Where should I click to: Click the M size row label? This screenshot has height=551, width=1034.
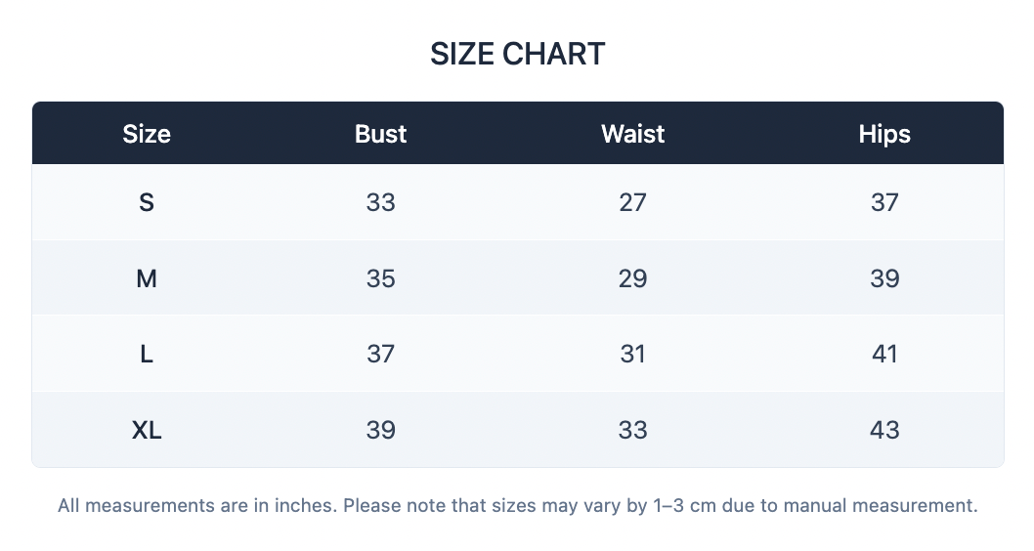(x=147, y=278)
